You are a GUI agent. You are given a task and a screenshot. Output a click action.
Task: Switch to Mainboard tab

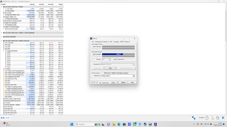[x=99, y=42]
